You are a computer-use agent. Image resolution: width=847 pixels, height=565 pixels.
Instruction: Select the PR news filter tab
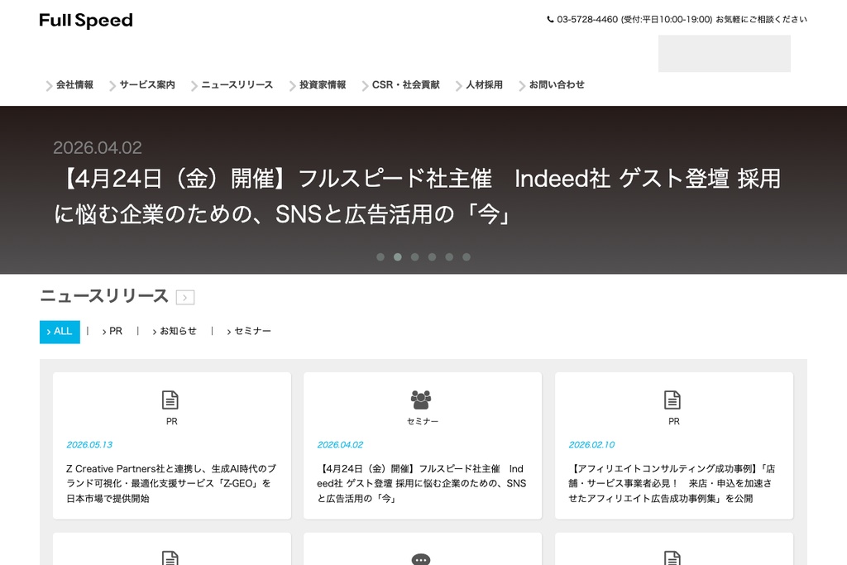pyautogui.click(x=112, y=331)
